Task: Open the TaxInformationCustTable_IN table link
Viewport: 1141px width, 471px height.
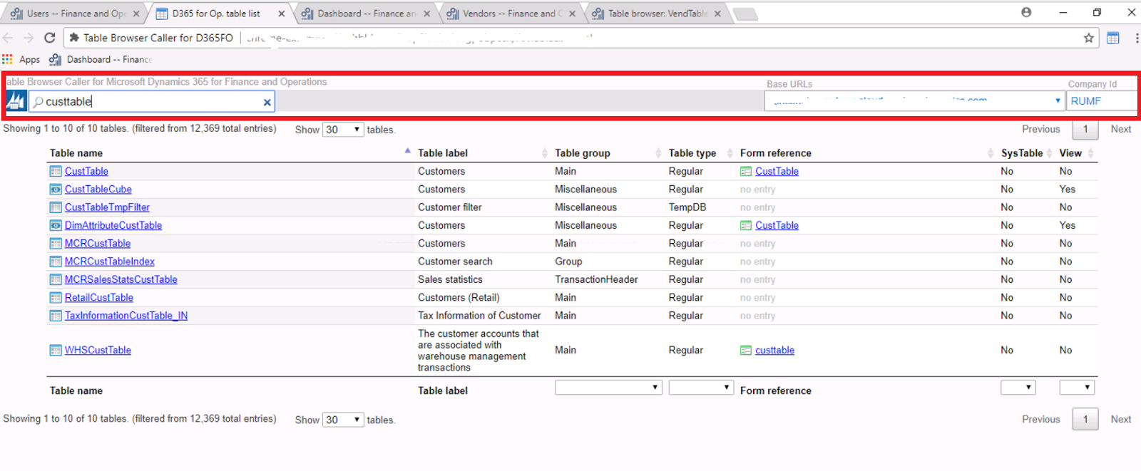Action: coord(126,316)
